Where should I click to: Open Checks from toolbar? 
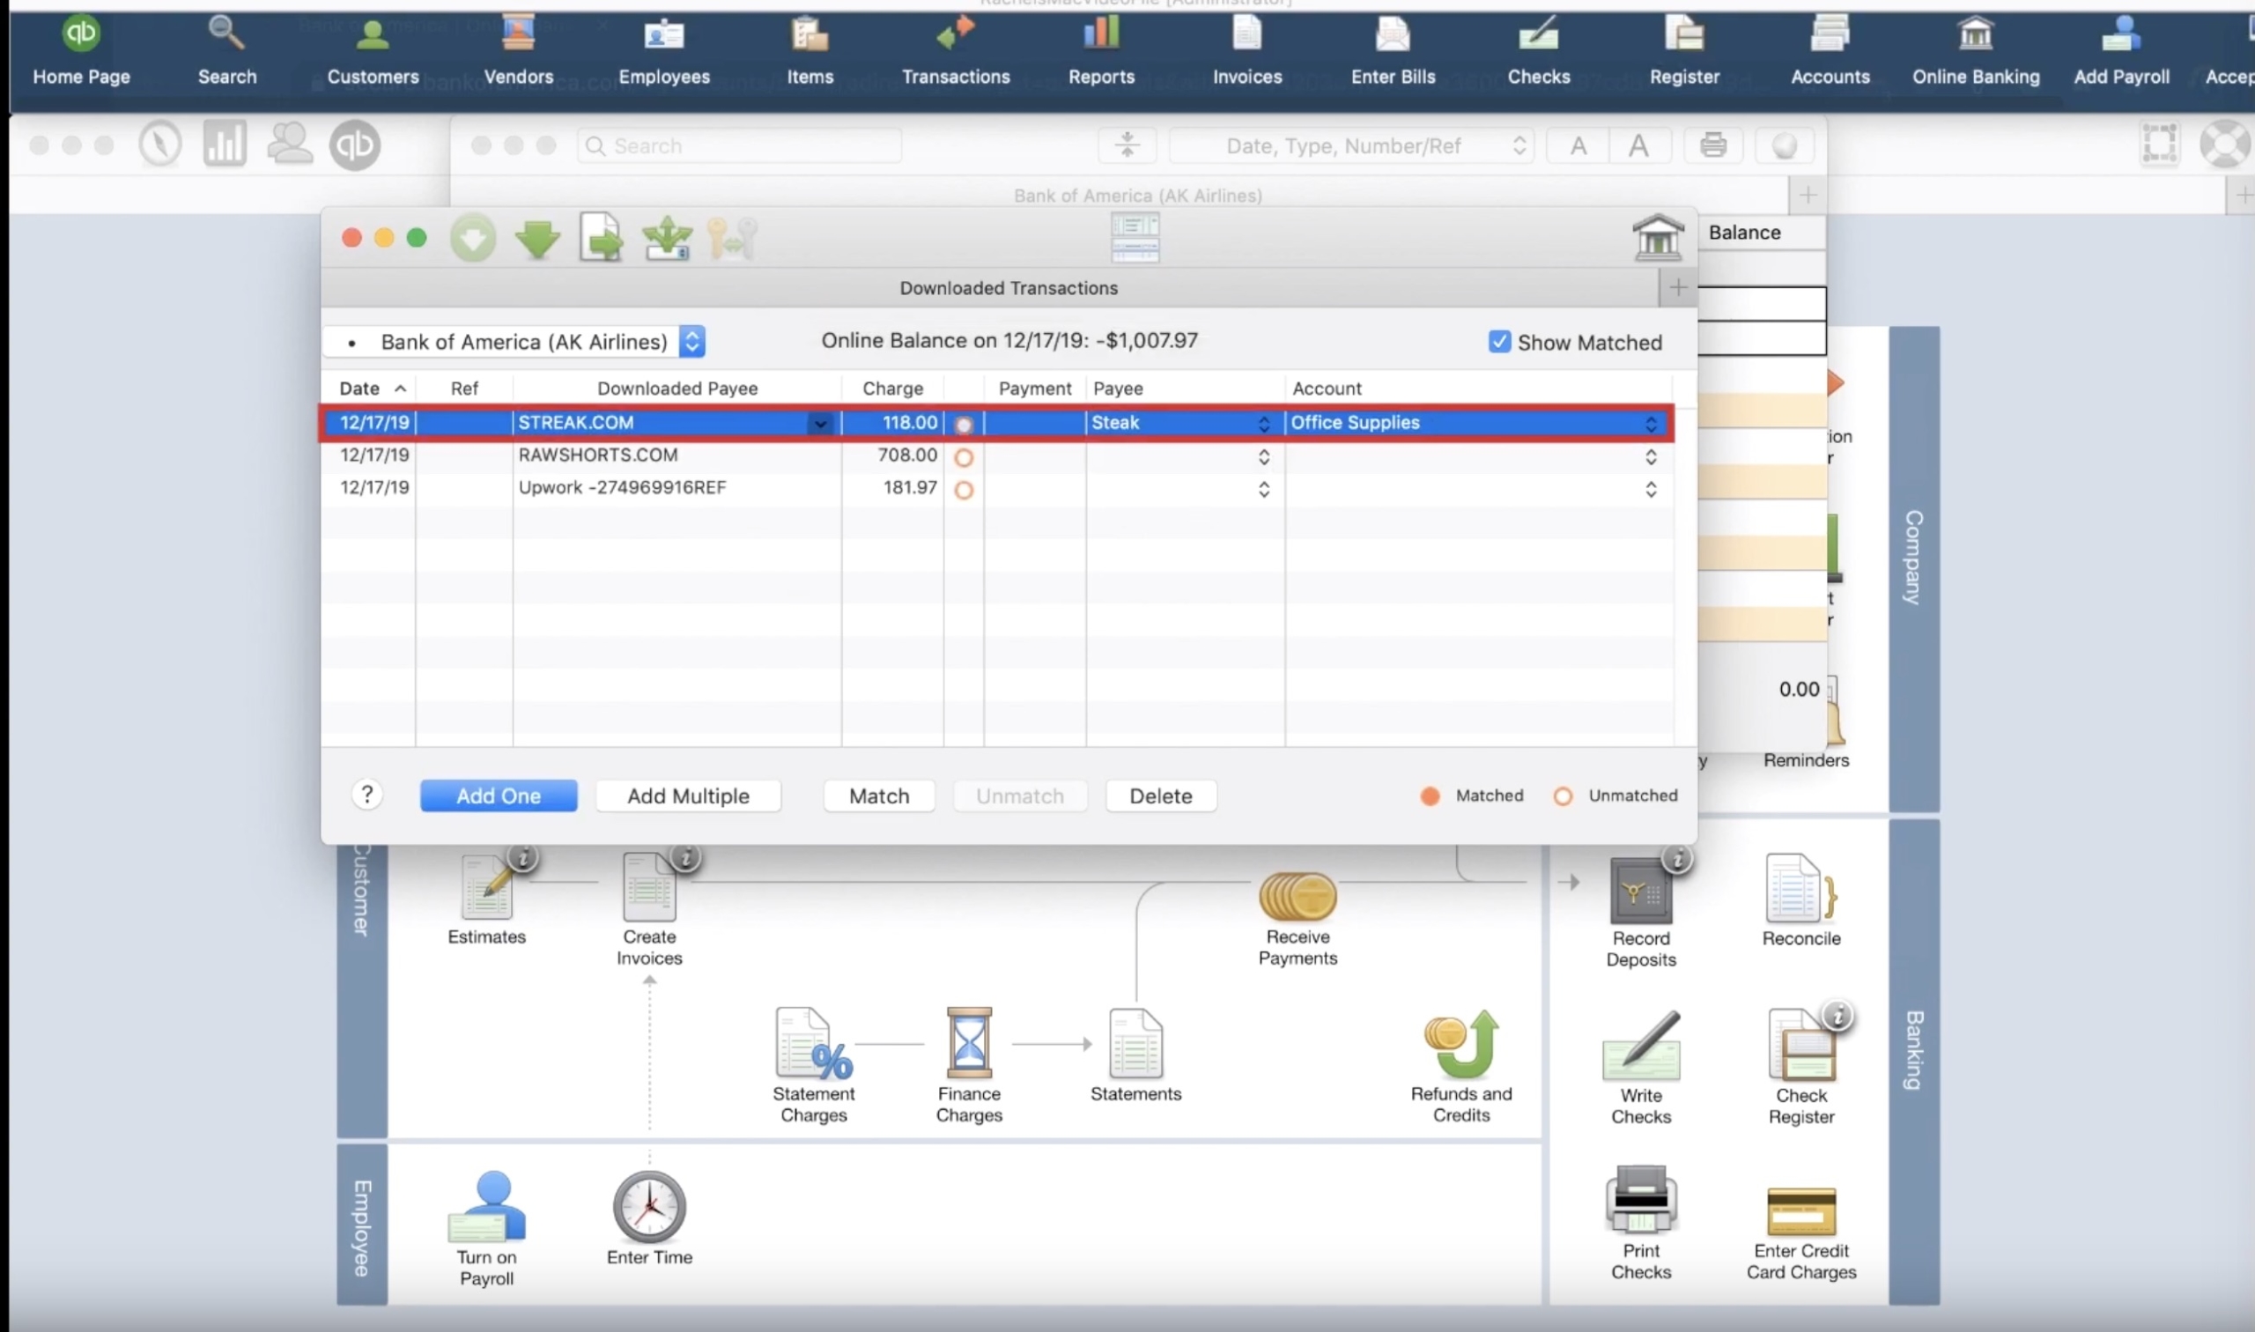(1538, 49)
